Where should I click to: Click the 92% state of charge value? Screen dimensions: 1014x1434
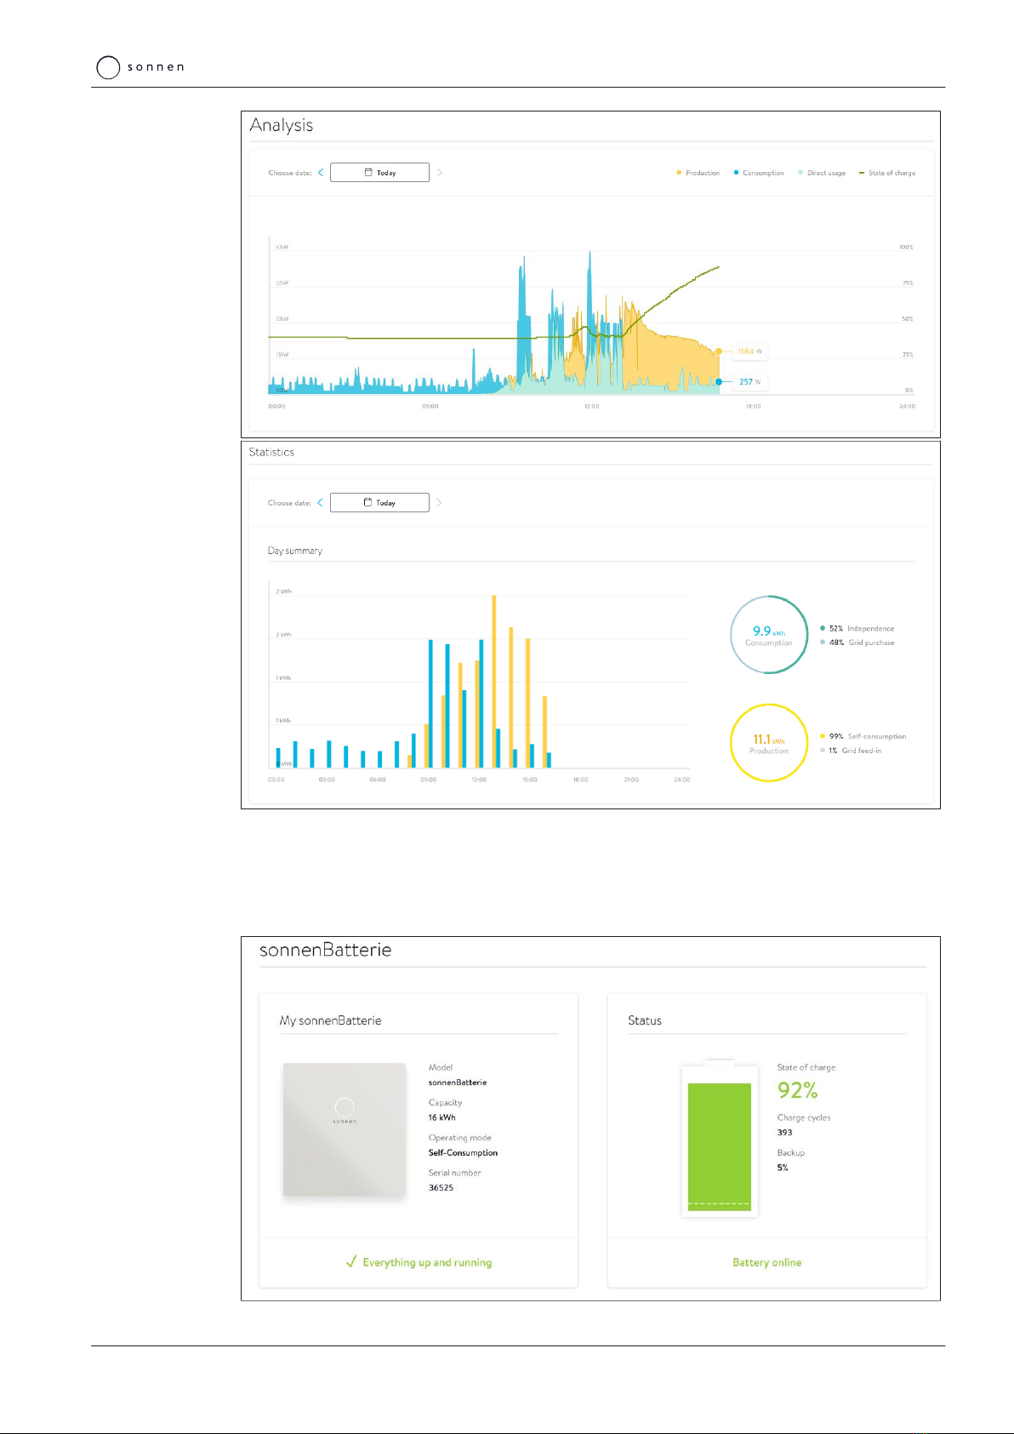tap(798, 1090)
